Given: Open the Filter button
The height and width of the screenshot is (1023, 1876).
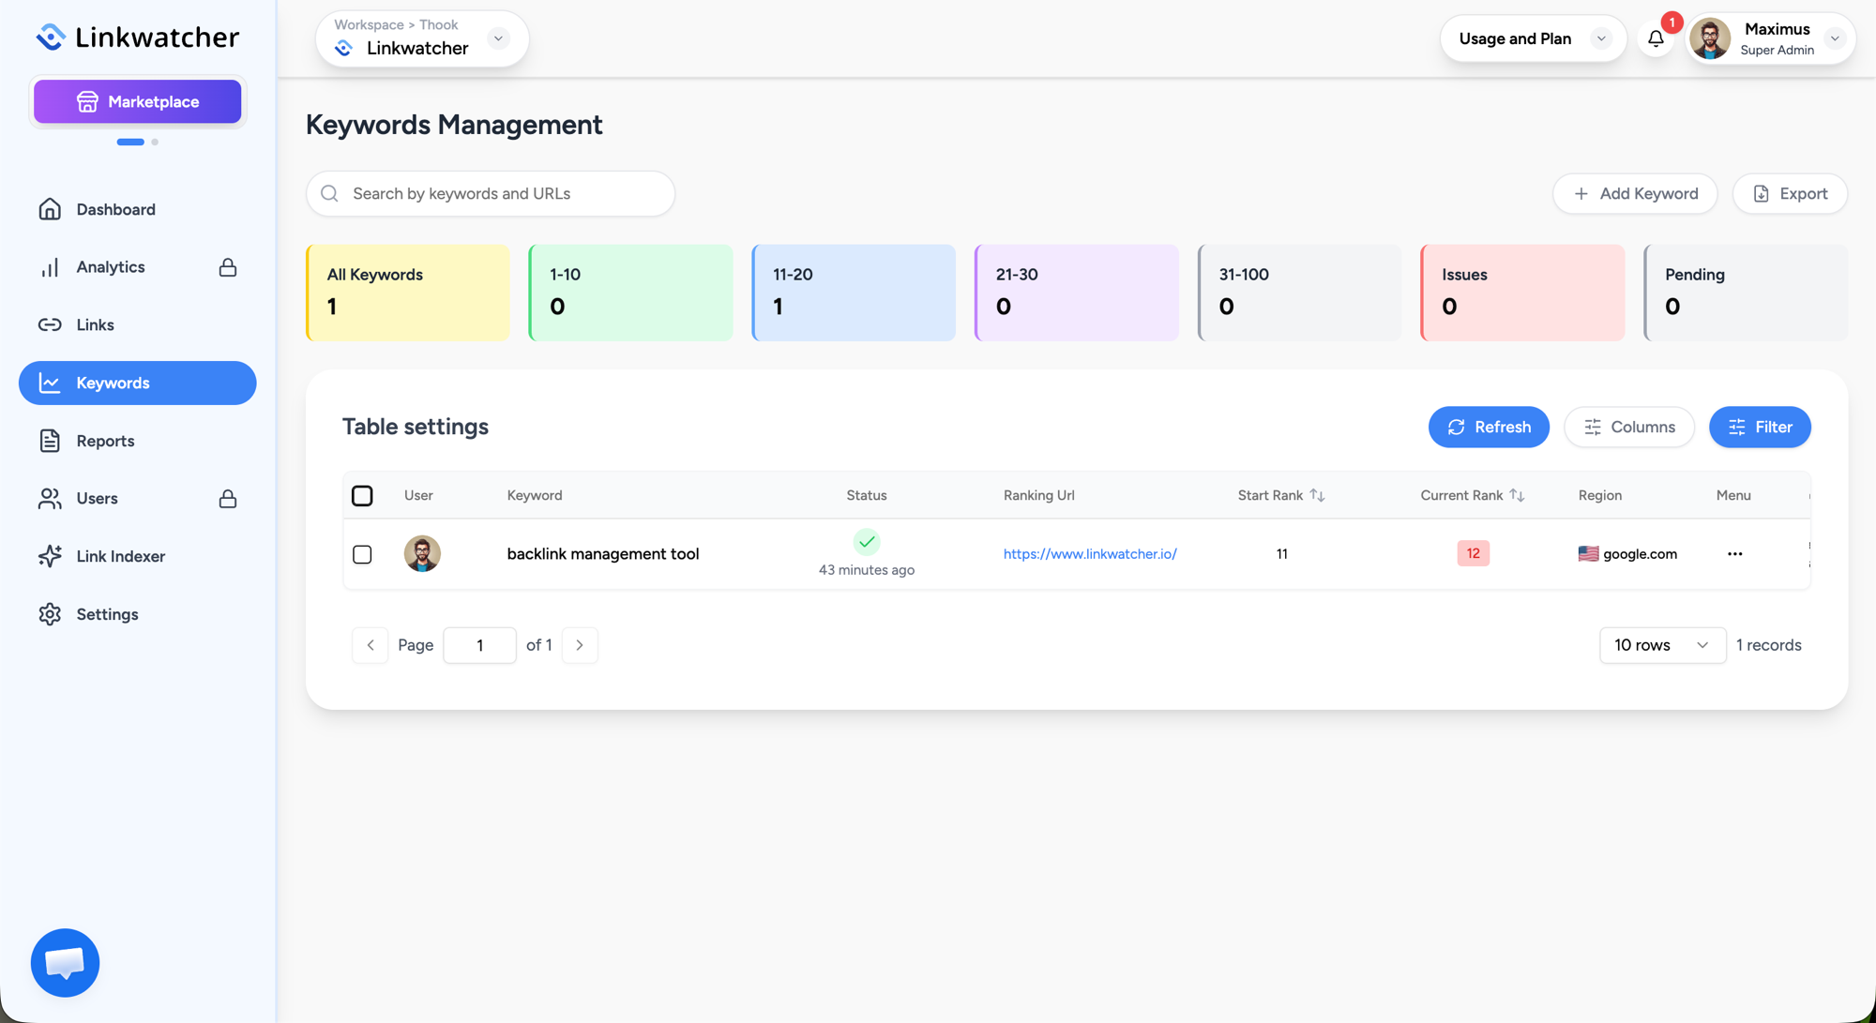Looking at the screenshot, I should (x=1760, y=427).
